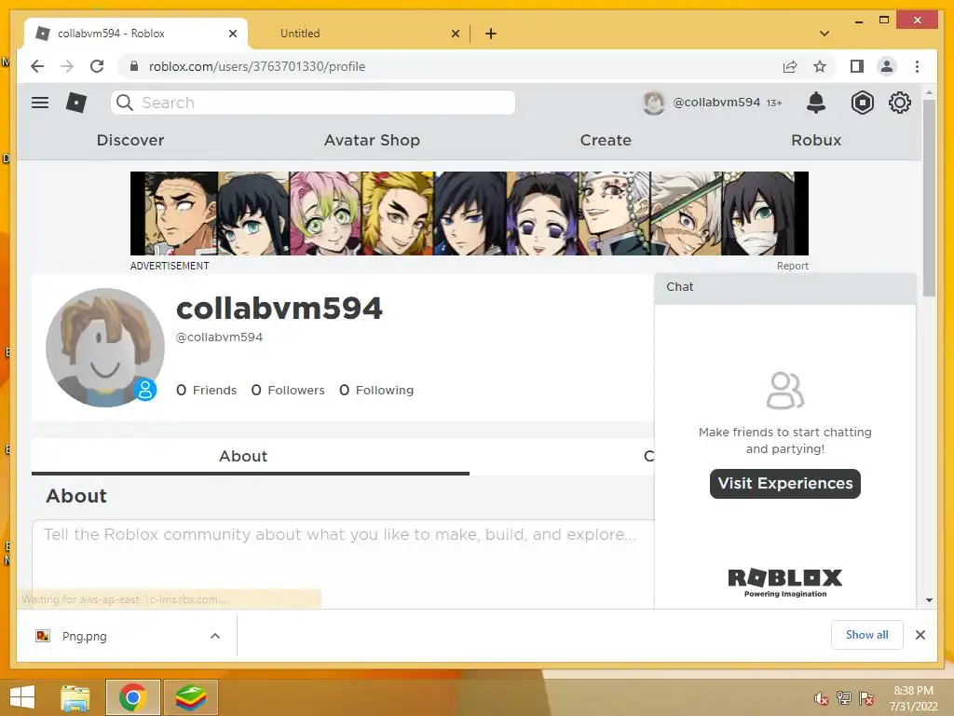Close the Untitled tab

(x=455, y=34)
